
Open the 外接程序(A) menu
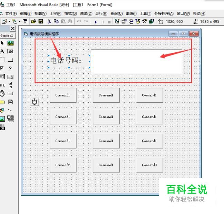(164, 13)
